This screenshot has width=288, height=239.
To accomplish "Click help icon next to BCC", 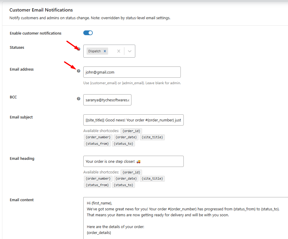I will click(79, 99).
